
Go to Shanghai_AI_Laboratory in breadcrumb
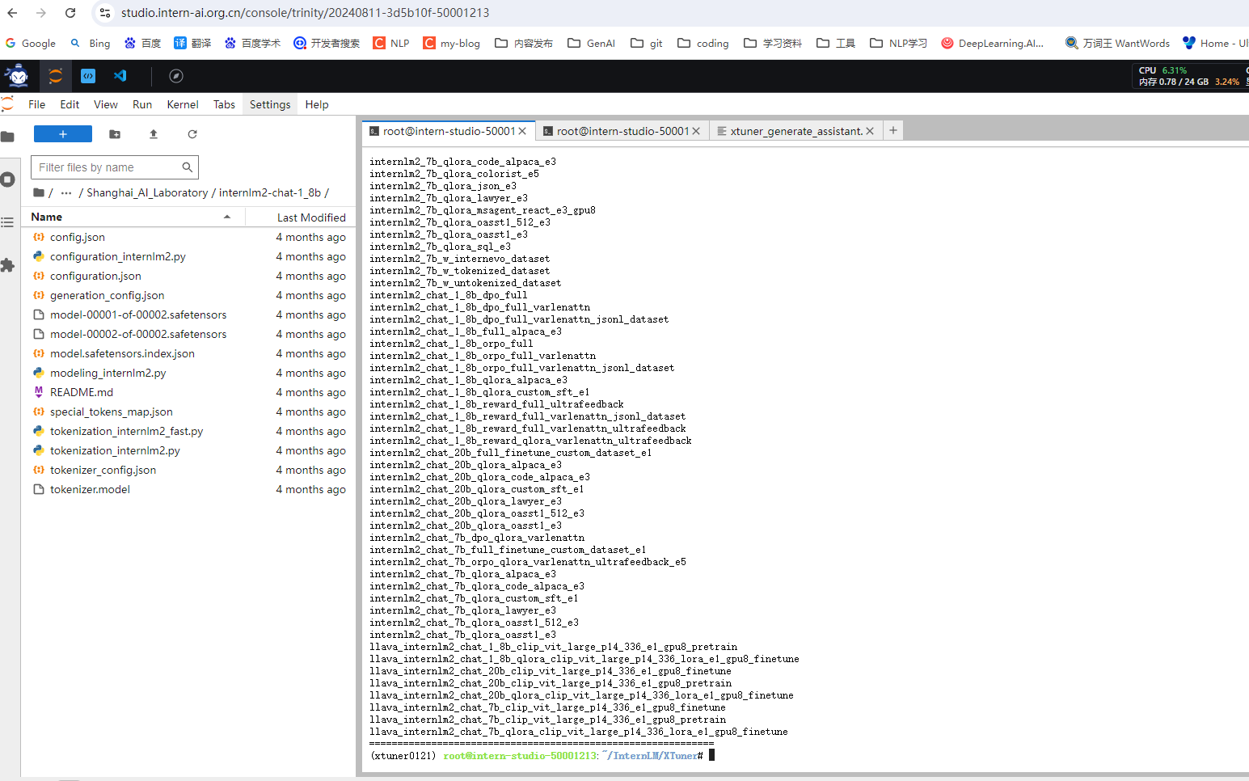click(x=147, y=192)
